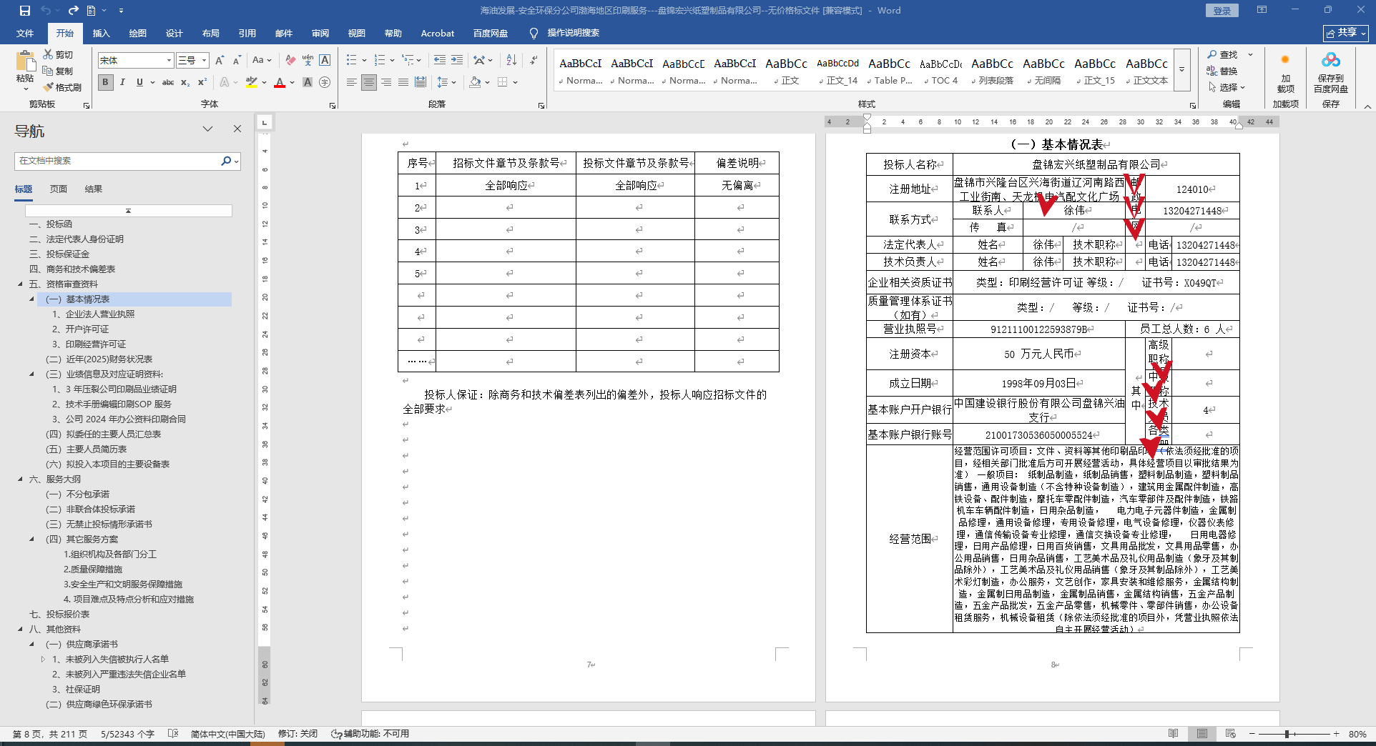1376x746 pixels.
Task: Toggle underline formatting
Action: coord(139,82)
